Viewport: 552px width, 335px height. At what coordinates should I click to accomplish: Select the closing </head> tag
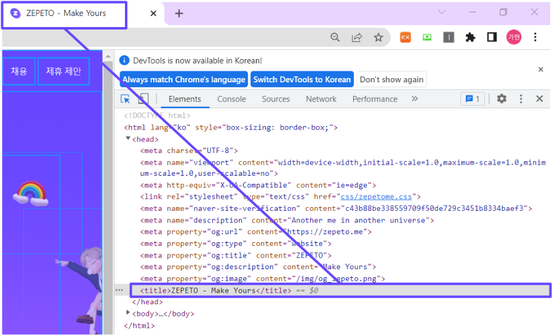pyautogui.click(x=147, y=302)
